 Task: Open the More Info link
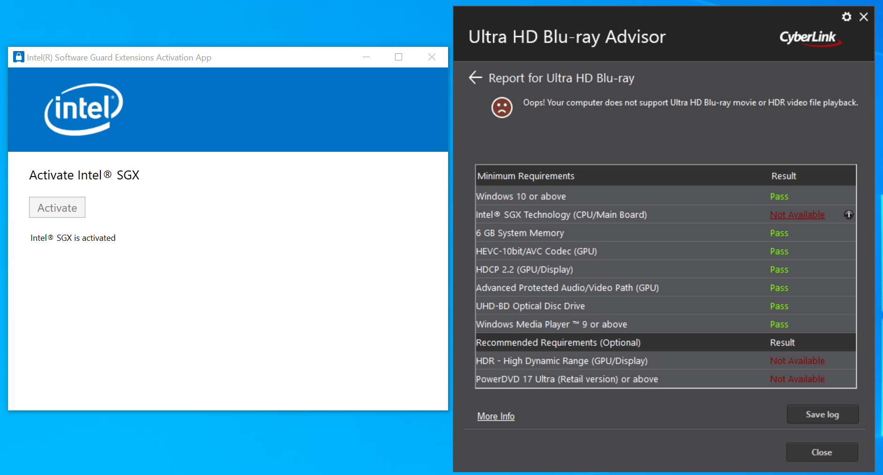495,416
